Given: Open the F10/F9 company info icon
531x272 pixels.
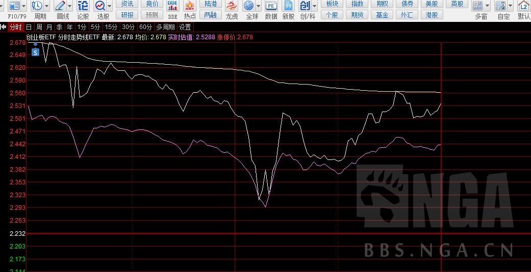Looking at the screenshot, I should 15,6.
